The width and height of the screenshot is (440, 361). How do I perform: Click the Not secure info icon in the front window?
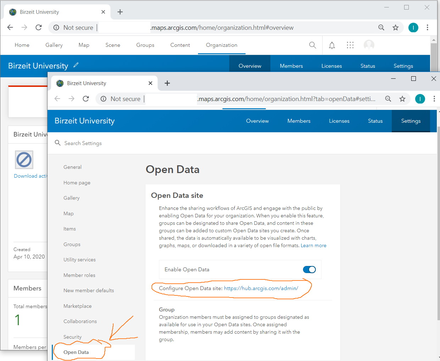pyautogui.click(x=103, y=99)
